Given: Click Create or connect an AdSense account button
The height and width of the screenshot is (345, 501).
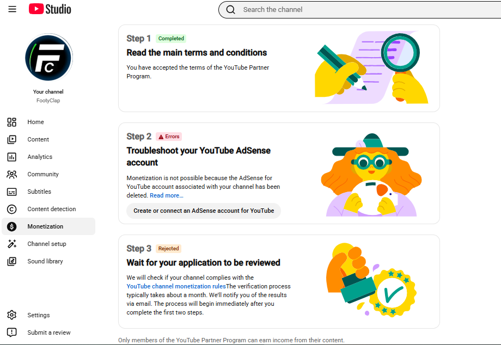Looking at the screenshot, I should click(204, 211).
